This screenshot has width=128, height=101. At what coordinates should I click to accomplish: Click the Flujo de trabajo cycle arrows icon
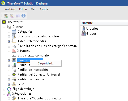[x=9, y=89]
